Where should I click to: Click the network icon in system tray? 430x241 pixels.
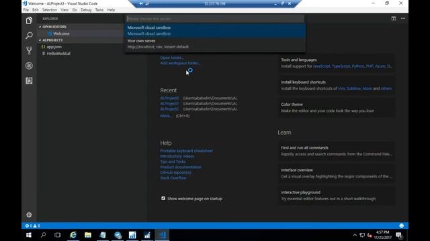pos(362,235)
